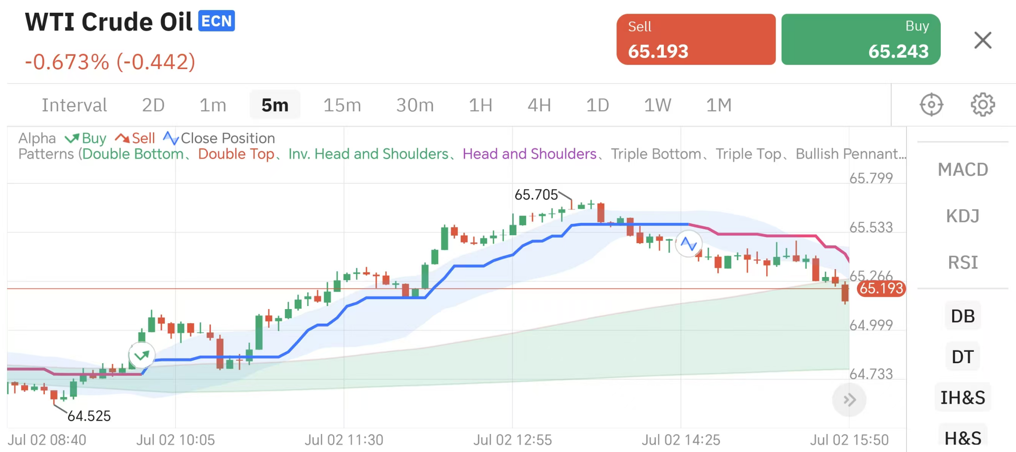Click the double-chevron scroll-to-latest button
Screen dimensions: 1016x452
coord(849,400)
